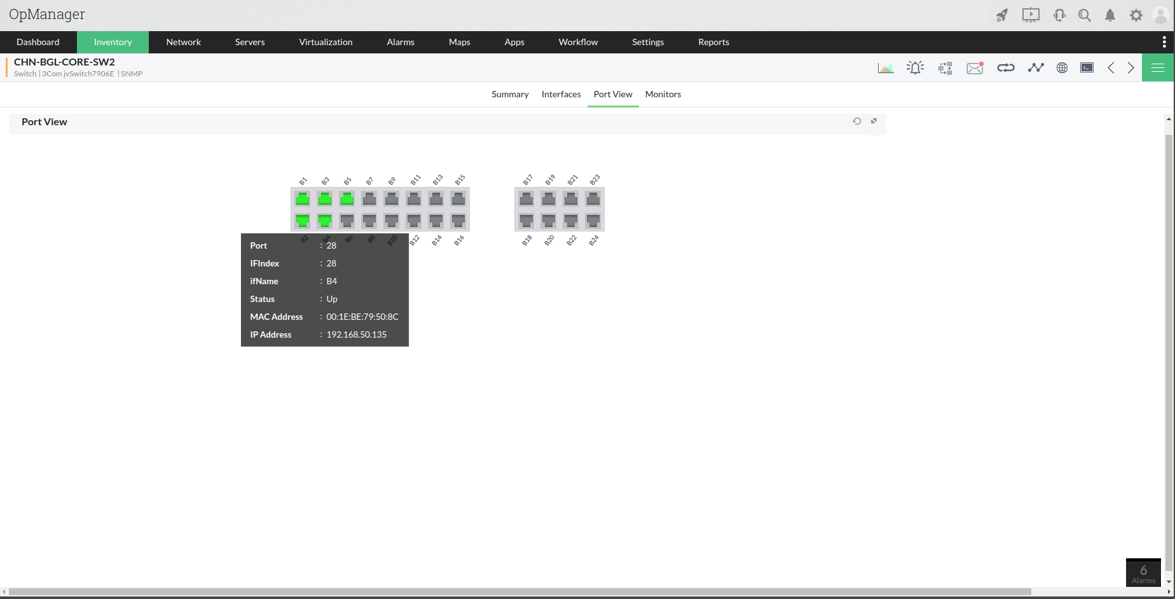The height and width of the screenshot is (599, 1175).
Task: Open the user profile avatar
Action: (x=1160, y=15)
